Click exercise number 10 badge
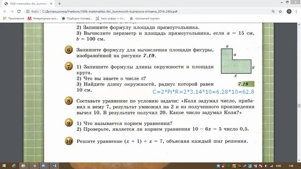301x169 pixels. pyautogui.click(x=69, y=141)
